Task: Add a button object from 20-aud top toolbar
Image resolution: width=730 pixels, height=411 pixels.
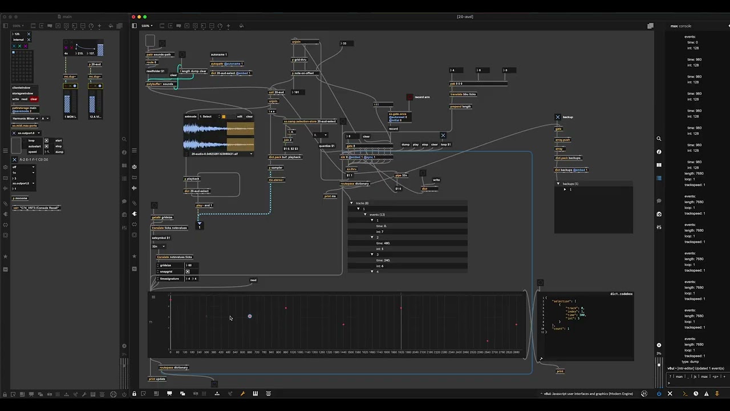Action: (x=195, y=26)
